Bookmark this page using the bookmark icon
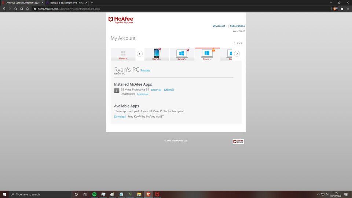The height and width of the screenshot is (198, 352). (27, 8)
